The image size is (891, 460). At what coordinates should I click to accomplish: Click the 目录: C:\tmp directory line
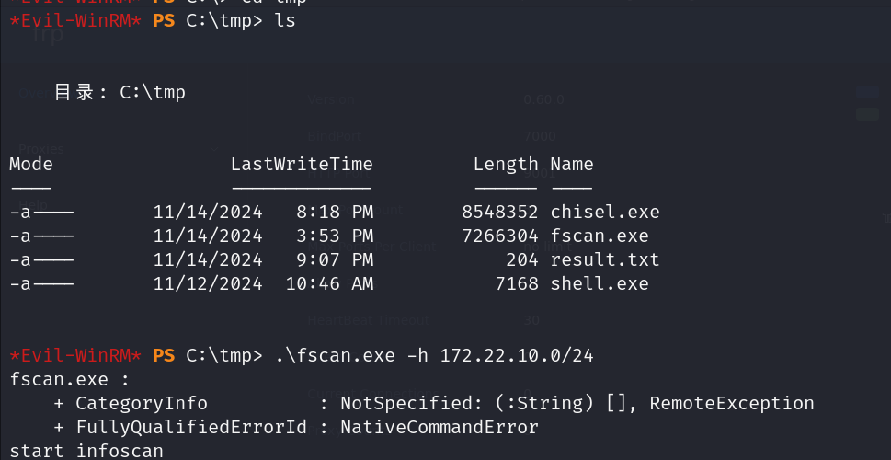[x=120, y=93]
